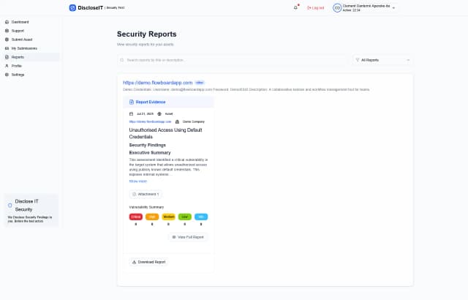
Task: Expand summary with Show more
Action: point(137,181)
